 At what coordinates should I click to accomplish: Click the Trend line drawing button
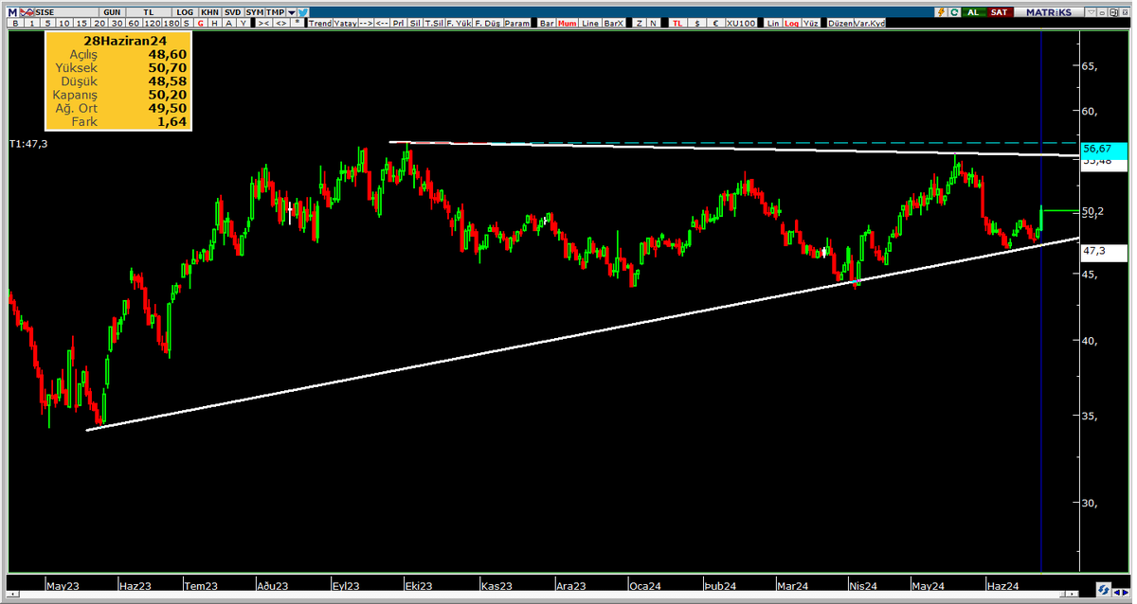tap(320, 23)
